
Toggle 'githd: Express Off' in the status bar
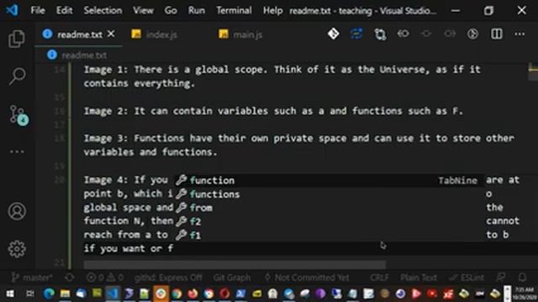click(168, 278)
